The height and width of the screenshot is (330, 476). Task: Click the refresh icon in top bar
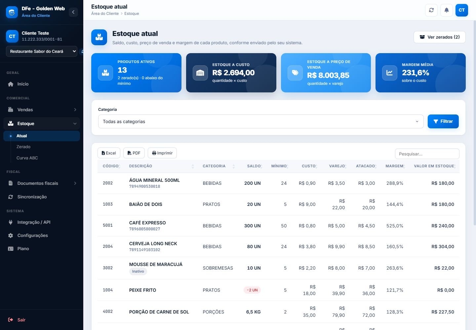coord(431,10)
